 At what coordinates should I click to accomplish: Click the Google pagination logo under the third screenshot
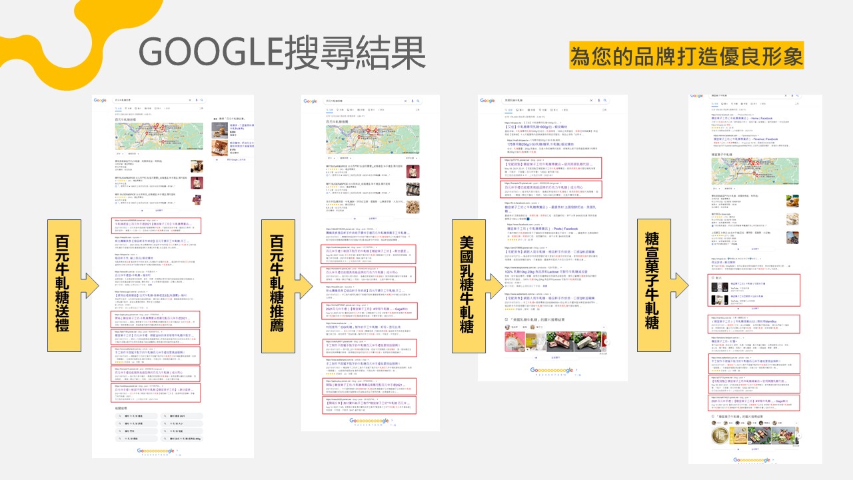tap(552, 370)
